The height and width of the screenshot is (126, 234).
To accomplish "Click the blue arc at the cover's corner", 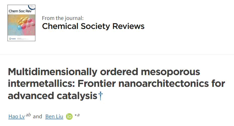I will pos(32,7).
